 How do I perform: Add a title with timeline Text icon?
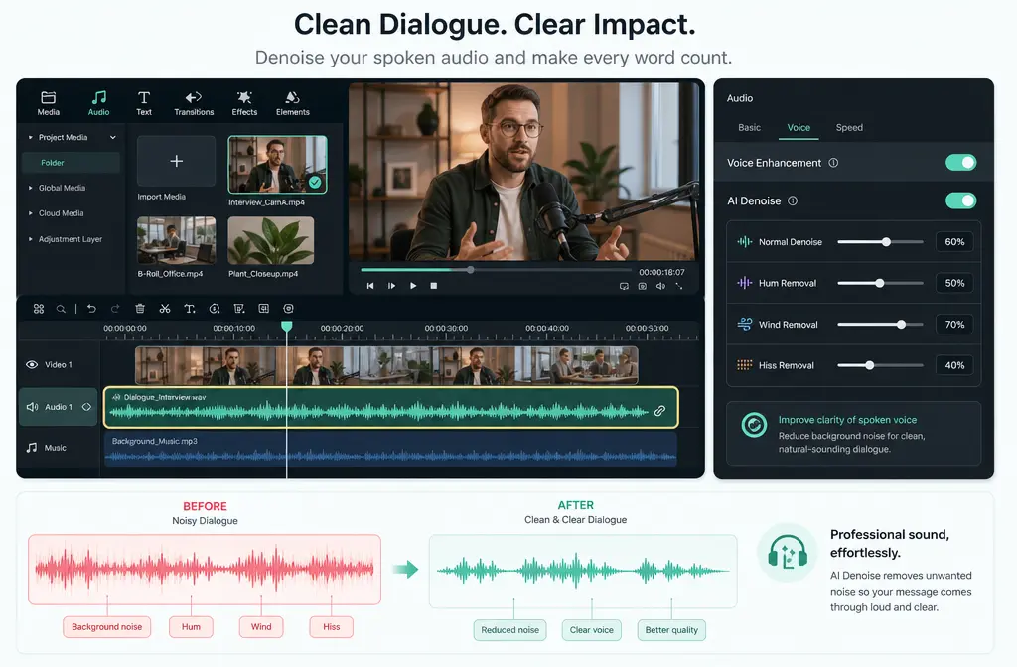(x=190, y=309)
